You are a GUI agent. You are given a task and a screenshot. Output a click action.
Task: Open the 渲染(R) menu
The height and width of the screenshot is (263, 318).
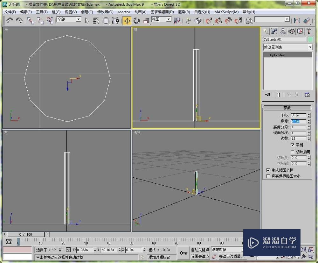(184, 12)
